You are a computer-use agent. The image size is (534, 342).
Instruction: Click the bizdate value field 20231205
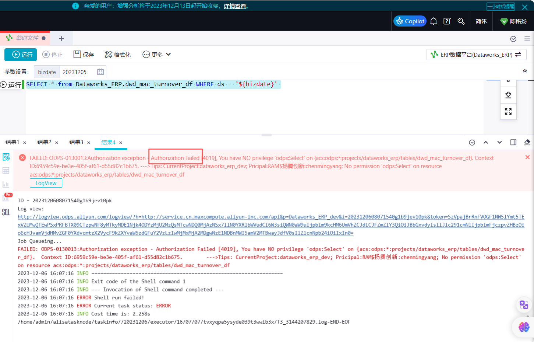point(78,72)
